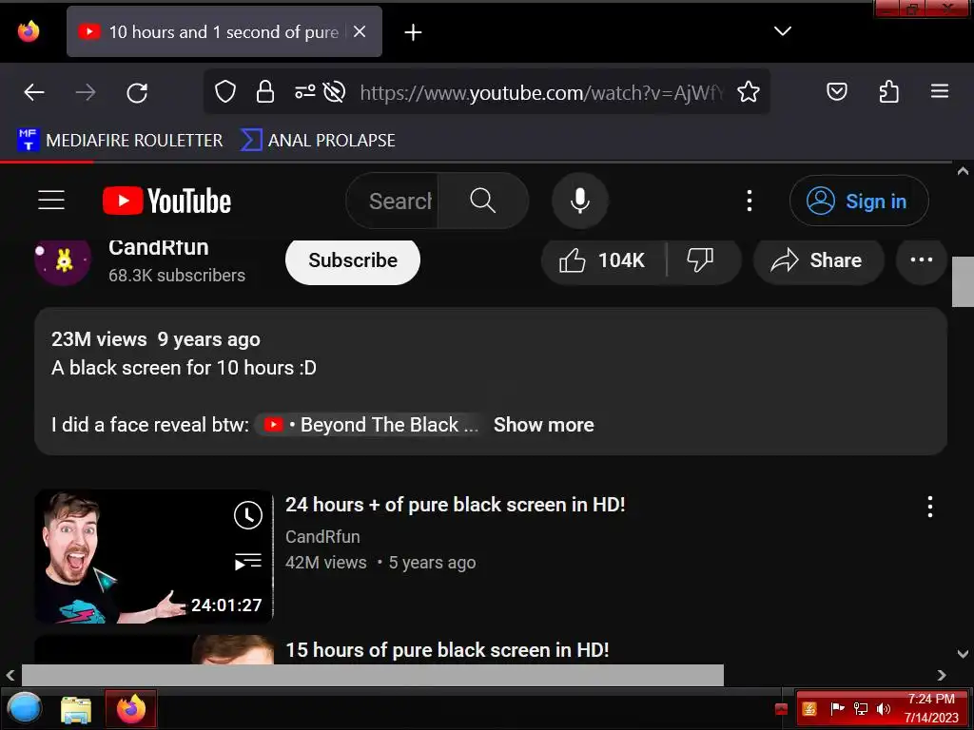The height and width of the screenshot is (730, 974).
Task: Click the horizontal scroll left arrow
Action: pyautogui.click(x=10, y=675)
